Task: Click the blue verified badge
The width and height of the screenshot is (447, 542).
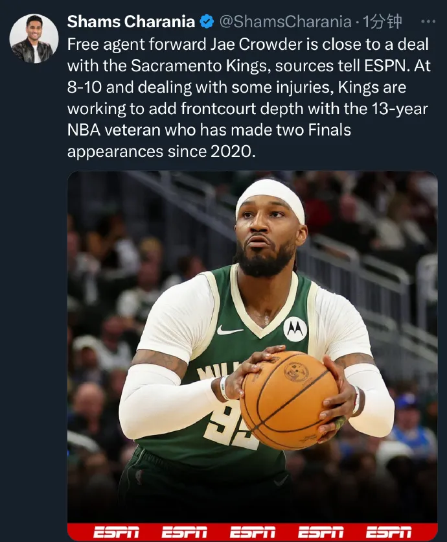Action: (x=207, y=22)
